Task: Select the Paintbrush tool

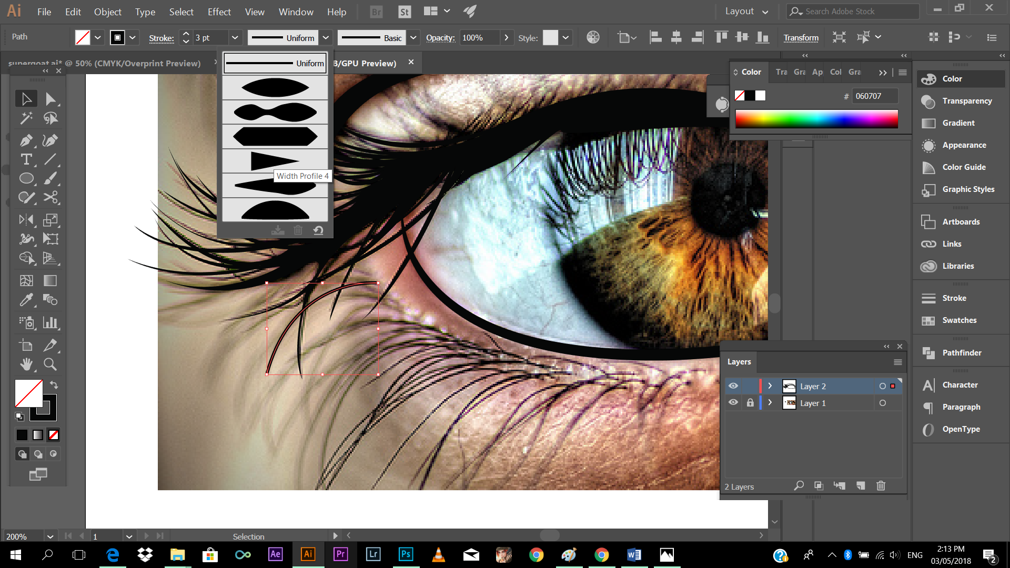Action: (x=50, y=178)
